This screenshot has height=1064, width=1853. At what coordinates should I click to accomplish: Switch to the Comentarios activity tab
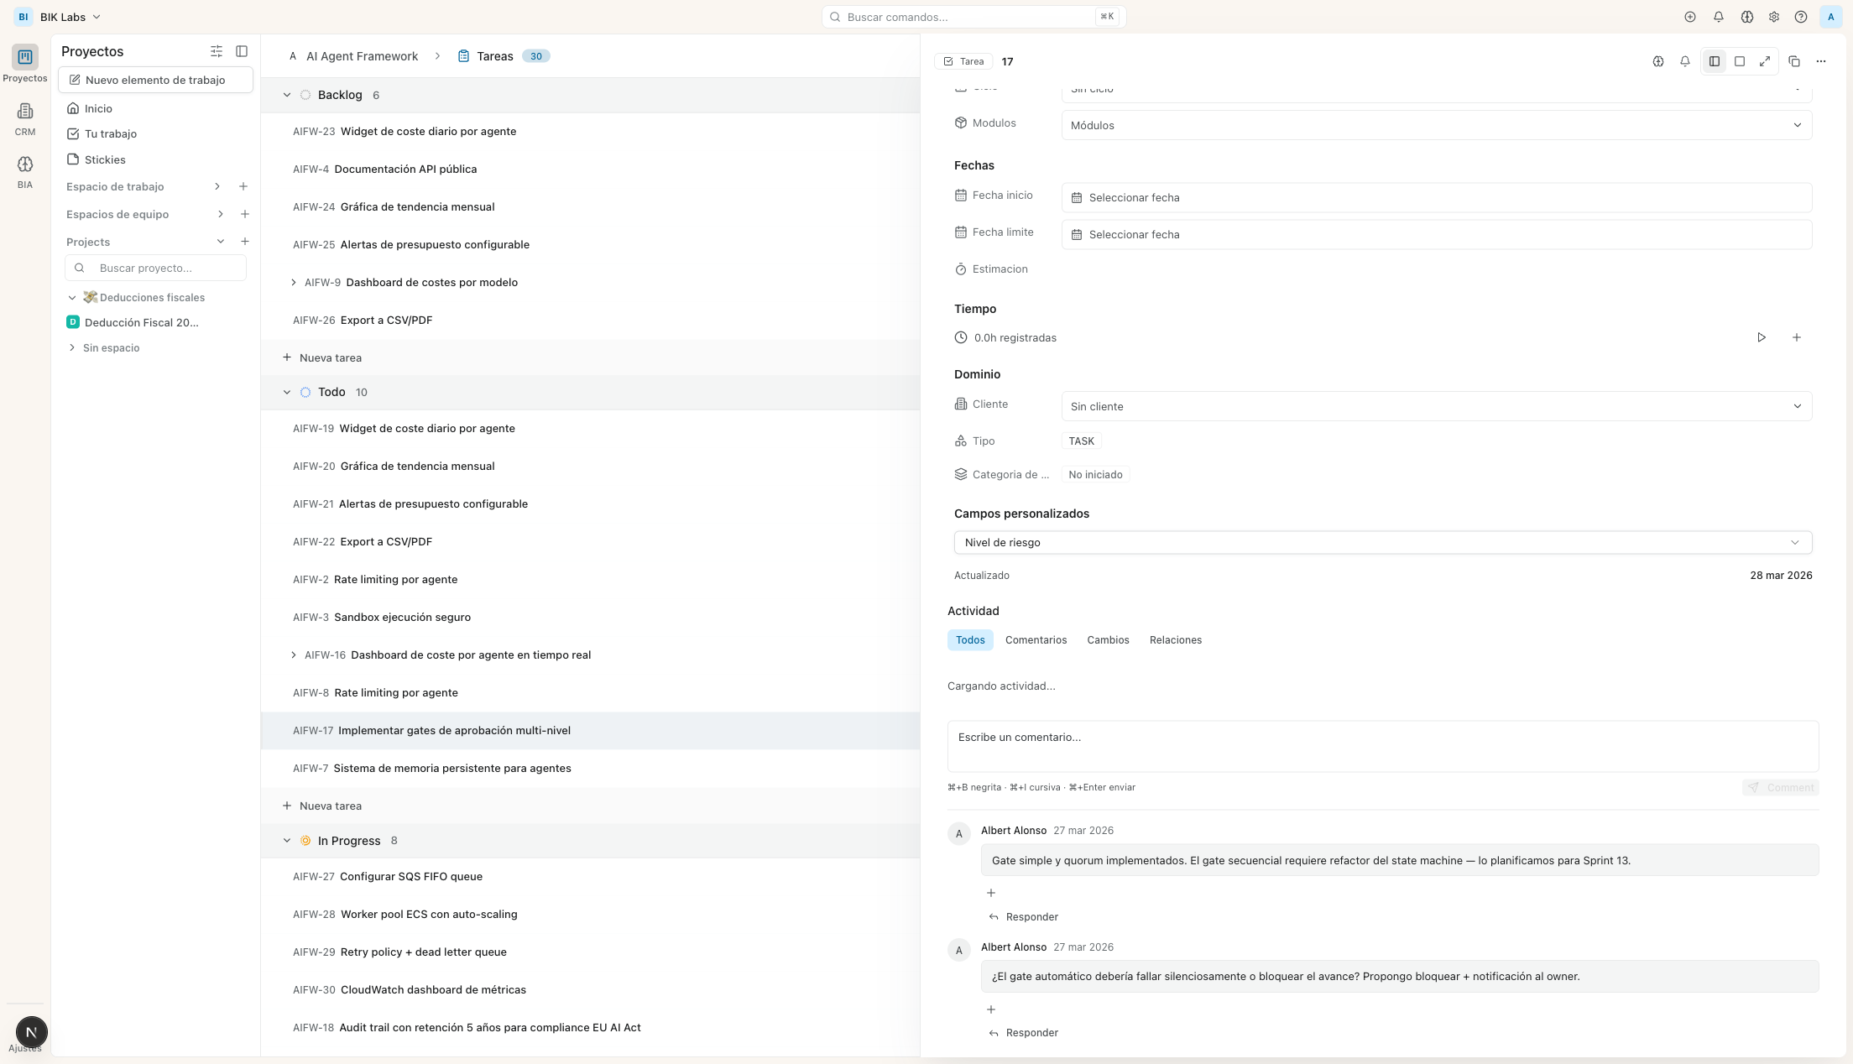[1036, 639]
